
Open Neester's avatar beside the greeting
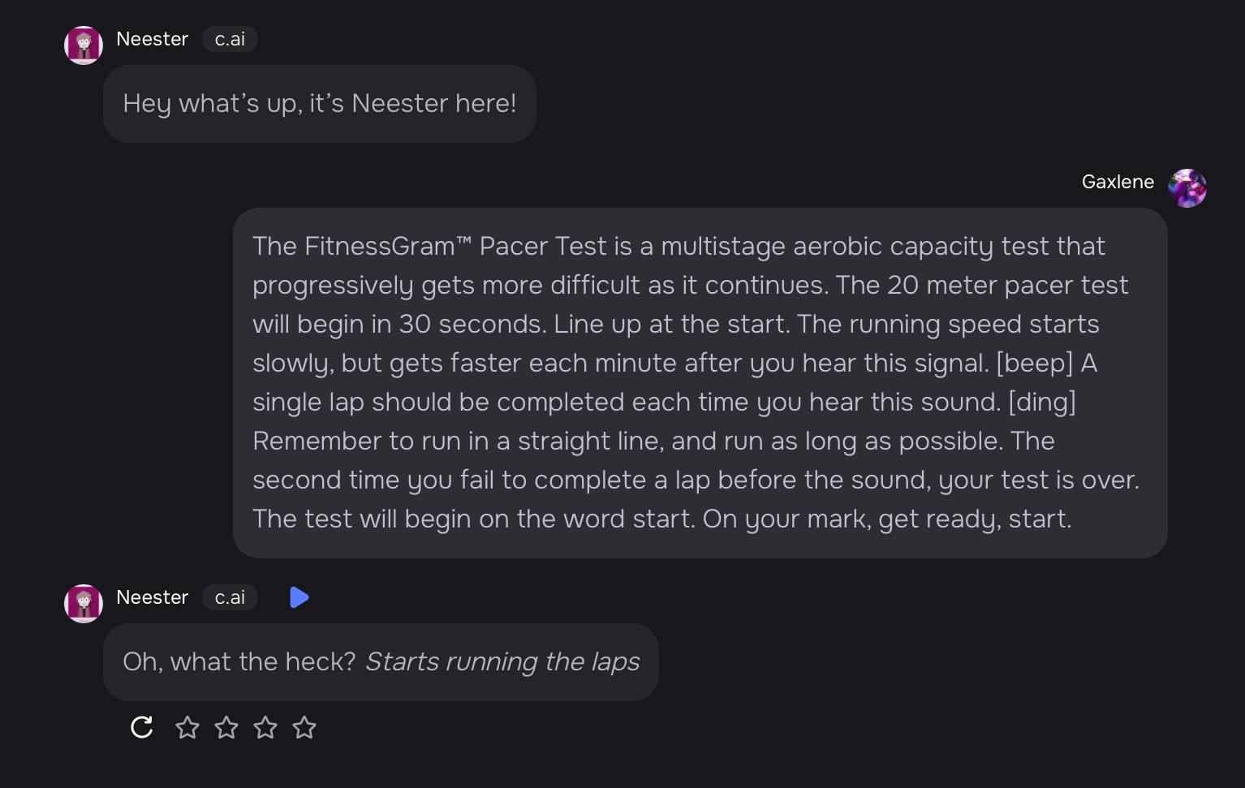pyautogui.click(x=84, y=45)
